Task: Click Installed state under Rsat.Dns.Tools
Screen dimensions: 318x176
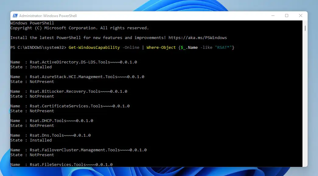Action: point(41,140)
